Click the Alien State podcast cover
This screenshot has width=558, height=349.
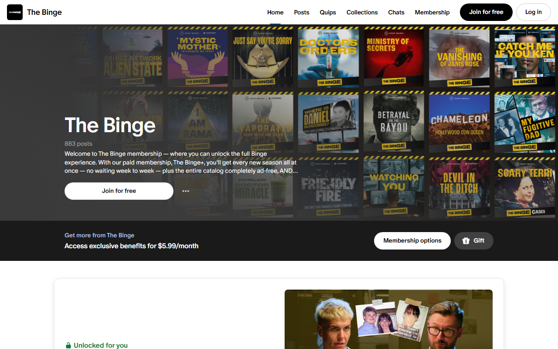133,58
